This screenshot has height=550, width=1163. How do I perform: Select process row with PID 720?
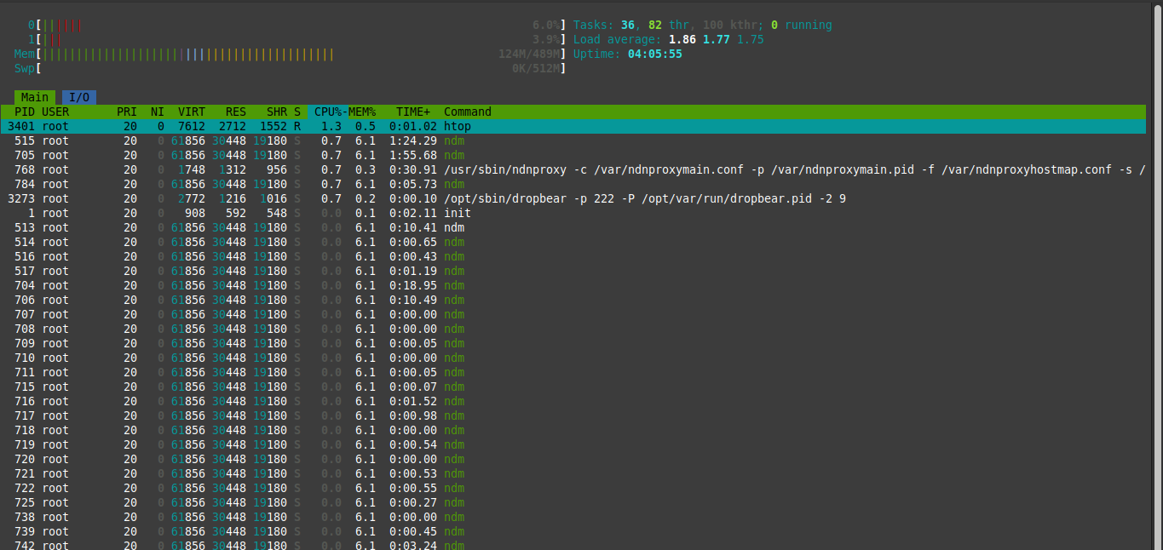(x=573, y=459)
